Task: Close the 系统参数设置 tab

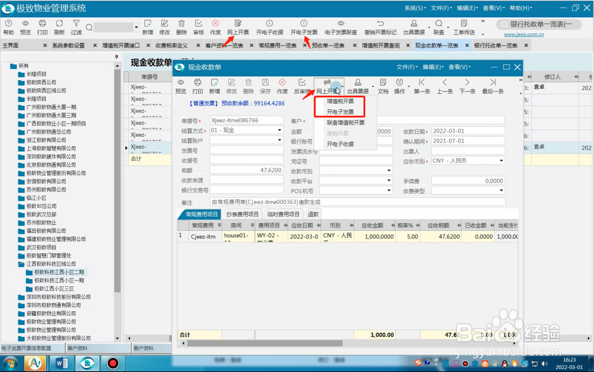Action: [95, 45]
